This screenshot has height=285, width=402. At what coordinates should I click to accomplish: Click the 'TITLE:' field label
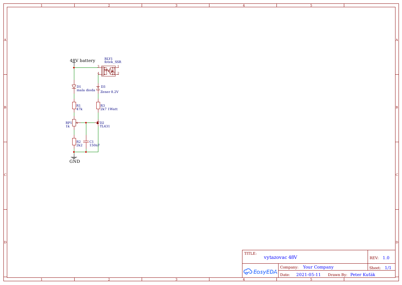(x=250, y=253)
